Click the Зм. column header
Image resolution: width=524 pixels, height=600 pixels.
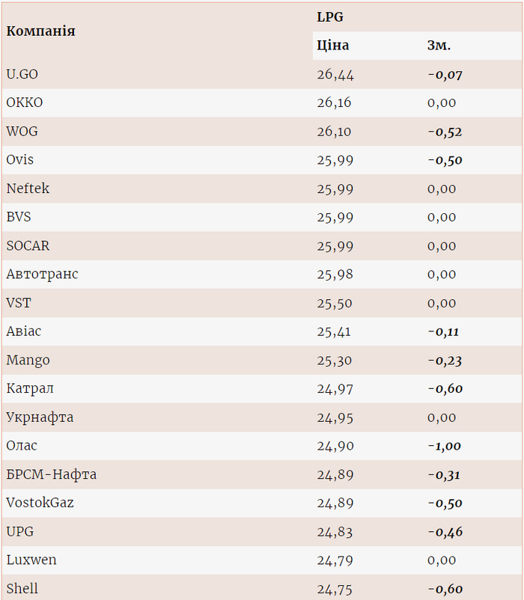coord(439,45)
